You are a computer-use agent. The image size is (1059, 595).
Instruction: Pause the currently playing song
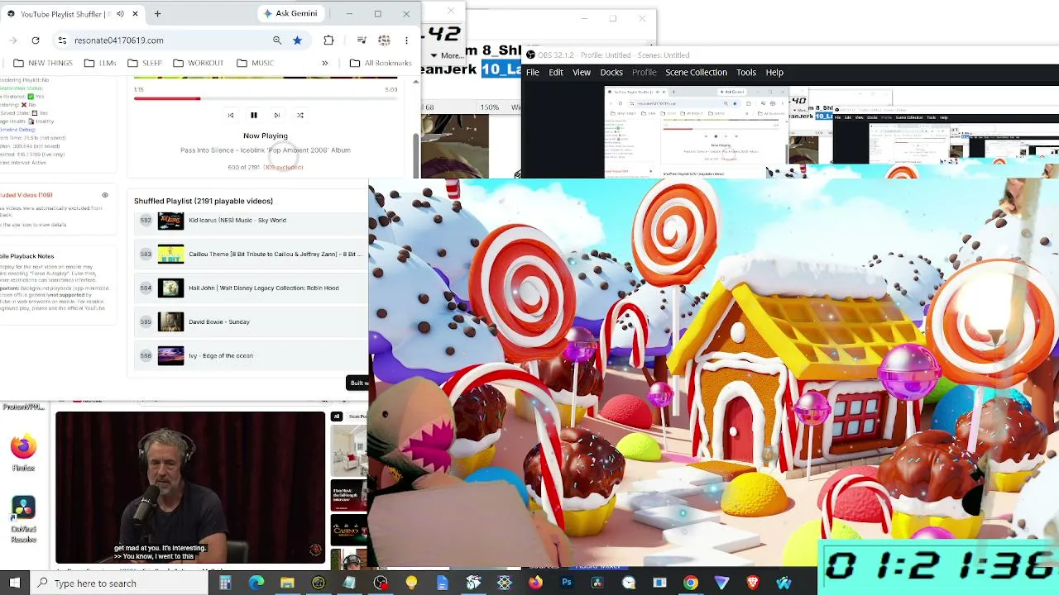point(254,116)
